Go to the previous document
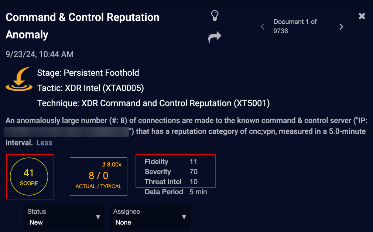The height and width of the screenshot is (232, 373). click(x=263, y=27)
